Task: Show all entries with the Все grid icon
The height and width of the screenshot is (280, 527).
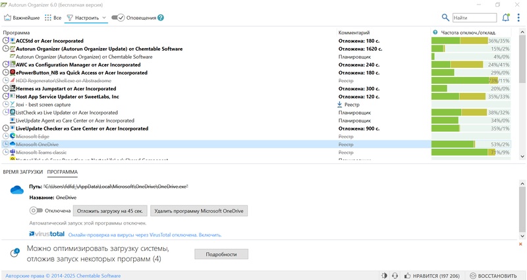Action: tap(48, 18)
